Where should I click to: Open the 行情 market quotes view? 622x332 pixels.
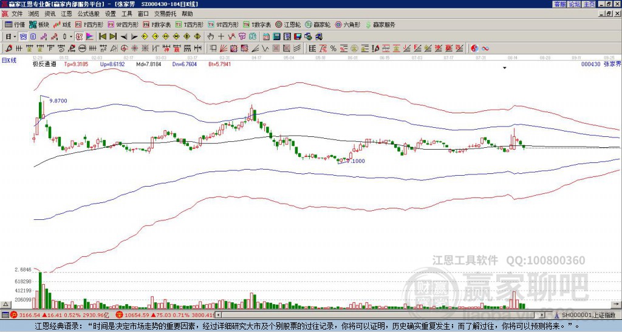click(15, 24)
